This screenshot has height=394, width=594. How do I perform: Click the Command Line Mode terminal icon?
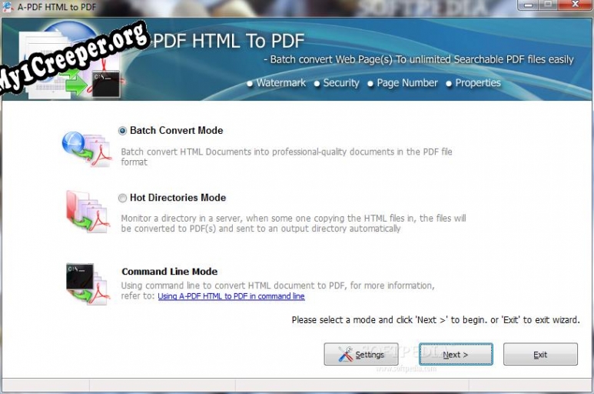(x=87, y=283)
